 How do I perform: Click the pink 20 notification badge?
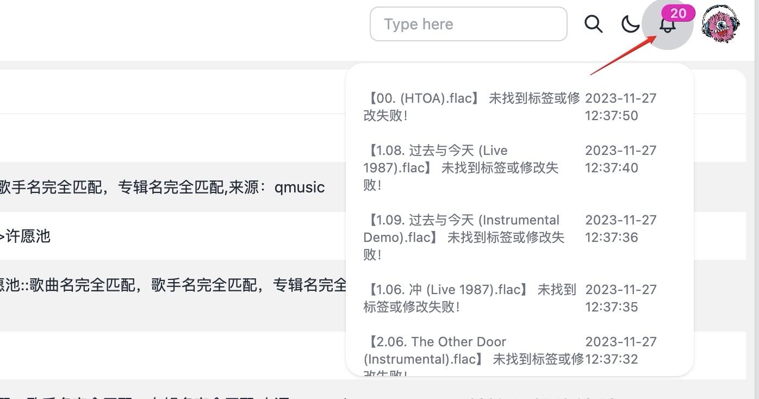point(678,13)
